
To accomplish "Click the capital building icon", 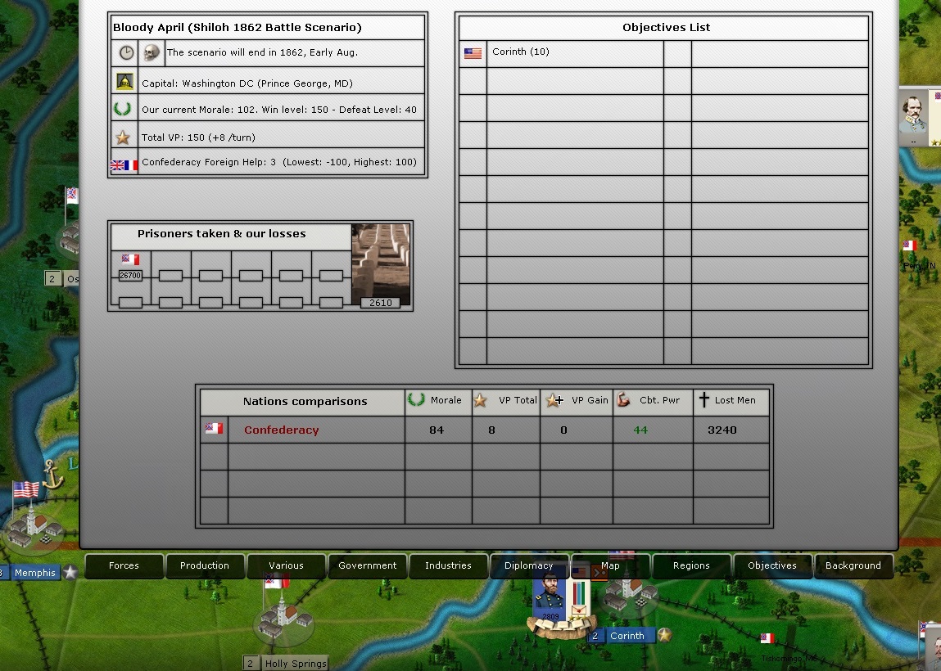I will pyautogui.click(x=125, y=82).
